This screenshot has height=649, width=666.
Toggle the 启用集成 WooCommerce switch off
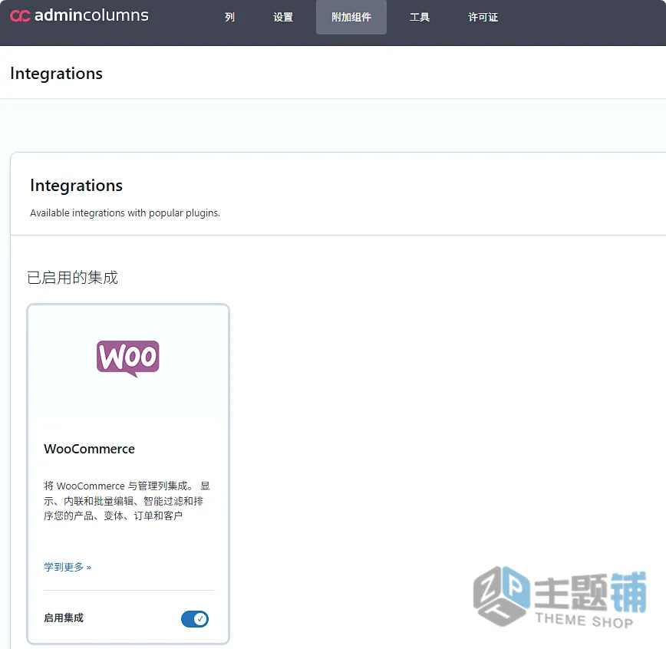(x=195, y=619)
